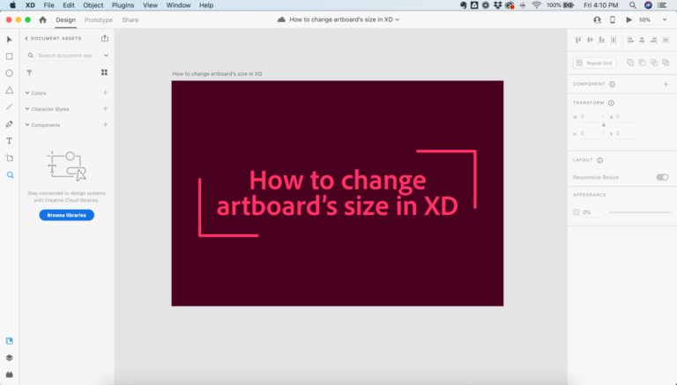677x385 pixels.
Task: Select the Zoom magnifier tool
Action: (x=10, y=174)
